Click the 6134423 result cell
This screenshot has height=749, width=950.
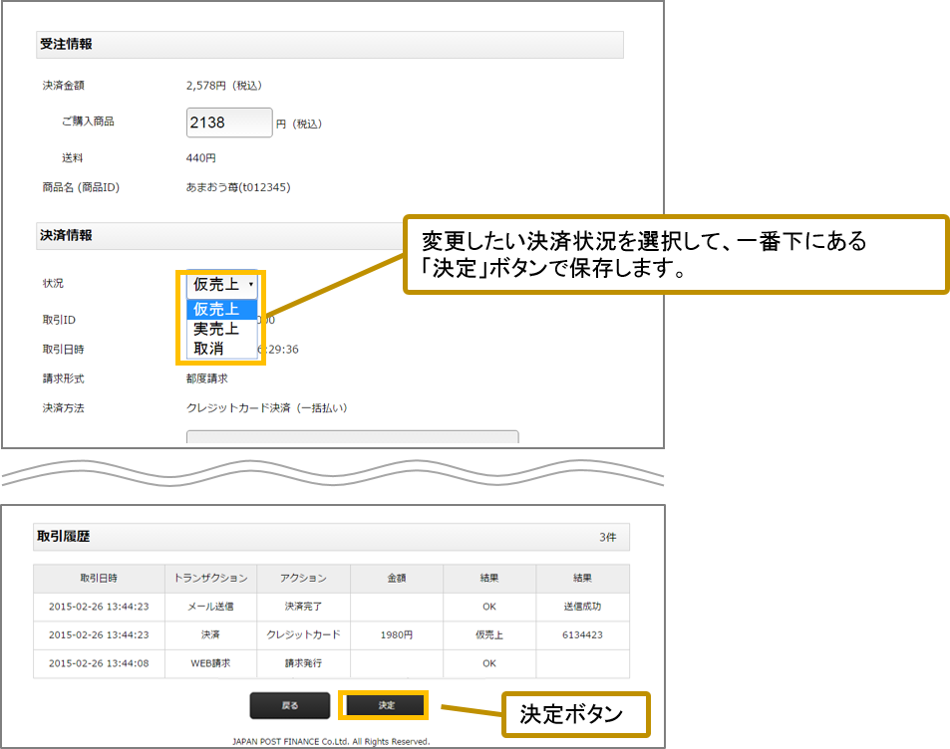tap(582, 634)
